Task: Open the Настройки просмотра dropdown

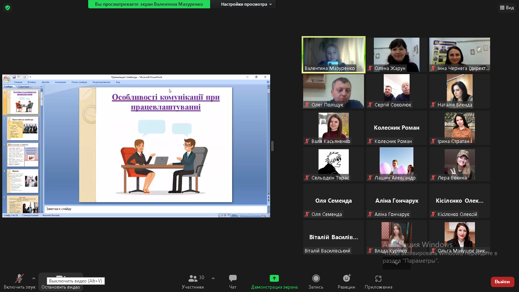Action: [x=247, y=4]
